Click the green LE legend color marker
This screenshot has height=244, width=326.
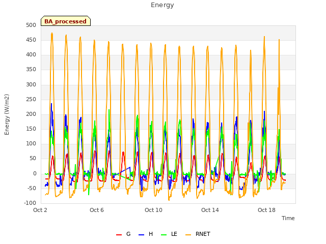pyautogui.click(x=164, y=235)
